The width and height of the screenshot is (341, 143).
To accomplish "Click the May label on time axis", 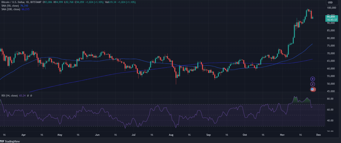I will click(60, 135).
